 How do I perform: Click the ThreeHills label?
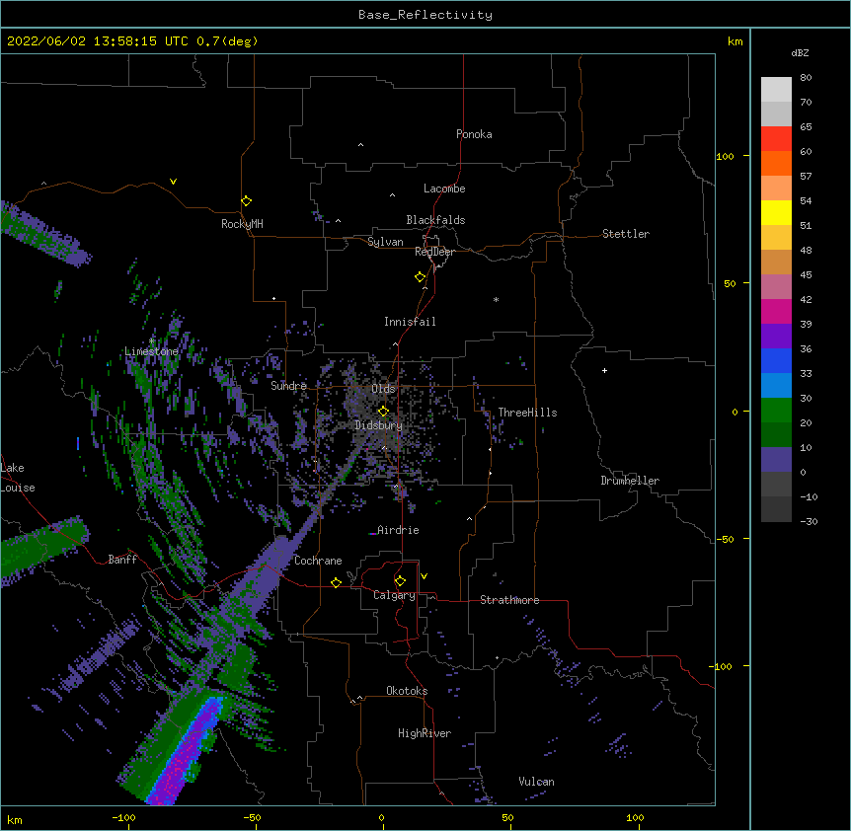(x=527, y=413)
